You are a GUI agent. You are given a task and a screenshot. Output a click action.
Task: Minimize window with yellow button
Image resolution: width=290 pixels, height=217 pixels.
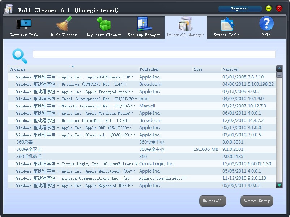pyautogui.click(x=269, y=8)
